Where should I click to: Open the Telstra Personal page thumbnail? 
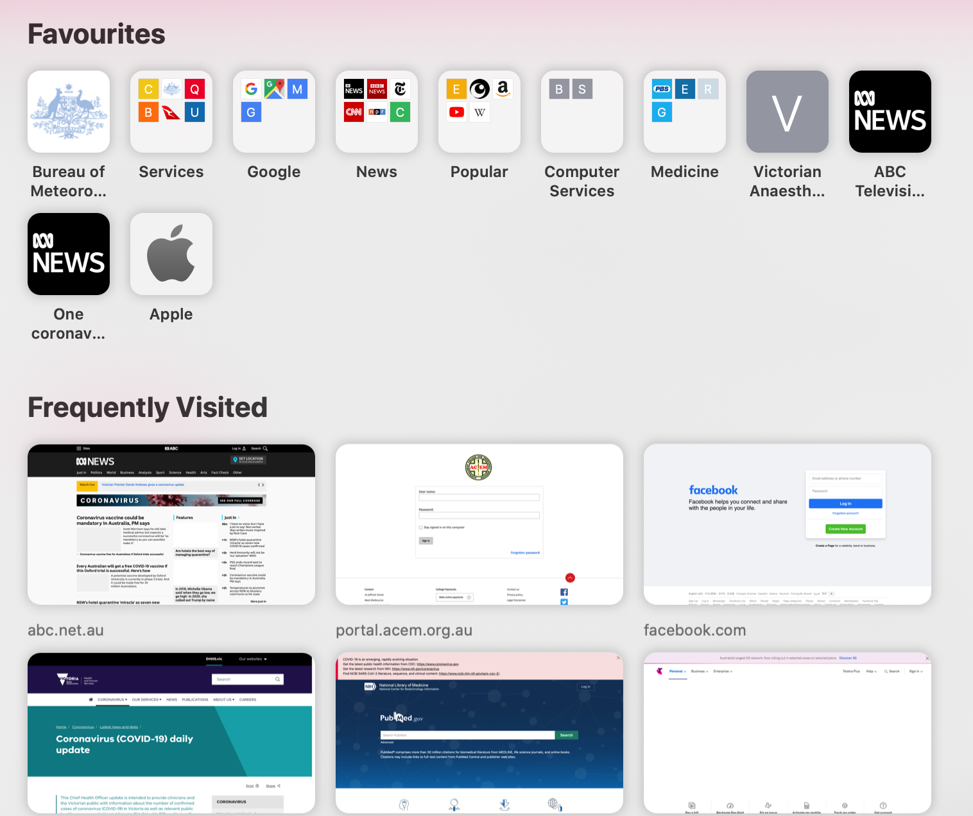[788, 733]
